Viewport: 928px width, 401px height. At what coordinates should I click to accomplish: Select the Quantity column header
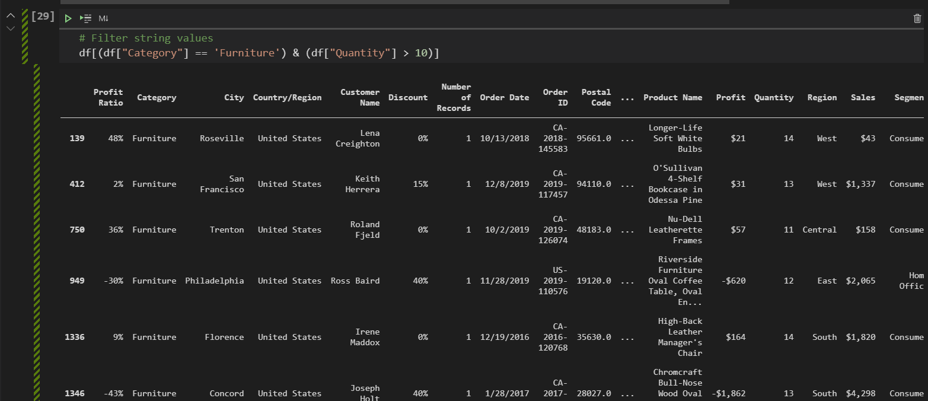click(773, 97)
